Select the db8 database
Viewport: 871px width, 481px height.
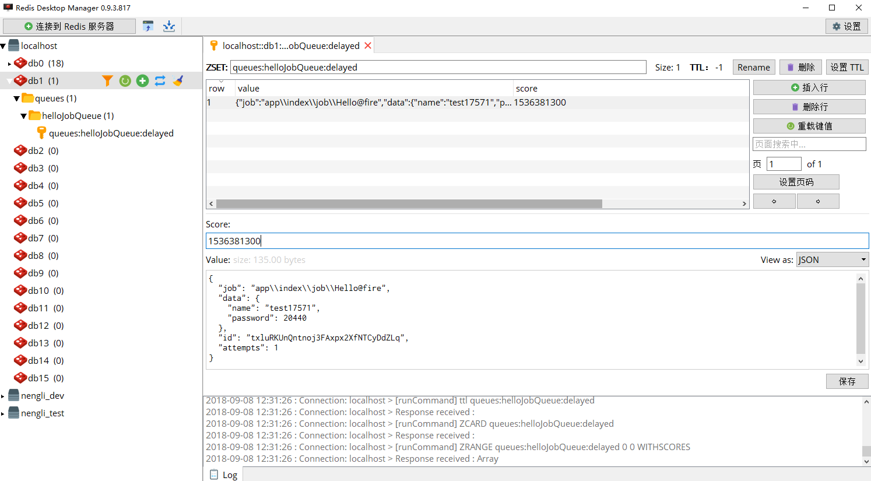43,255
